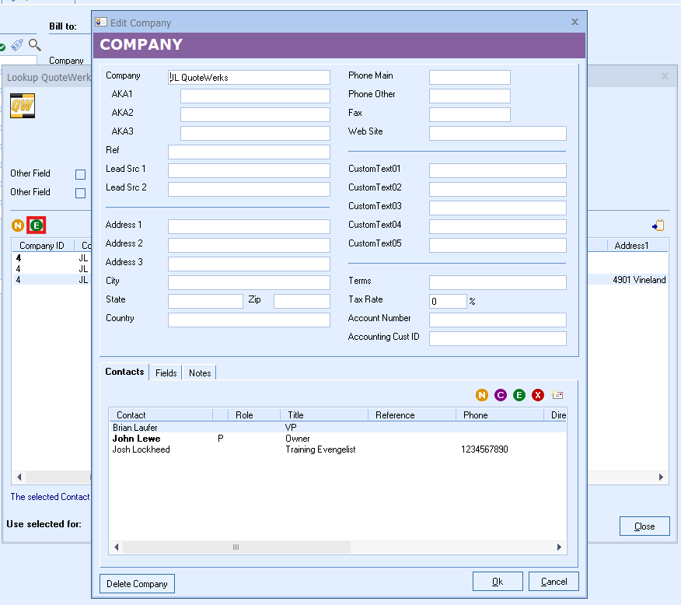
Task: Focus the Phone Main field
Action: click(470, 77)
